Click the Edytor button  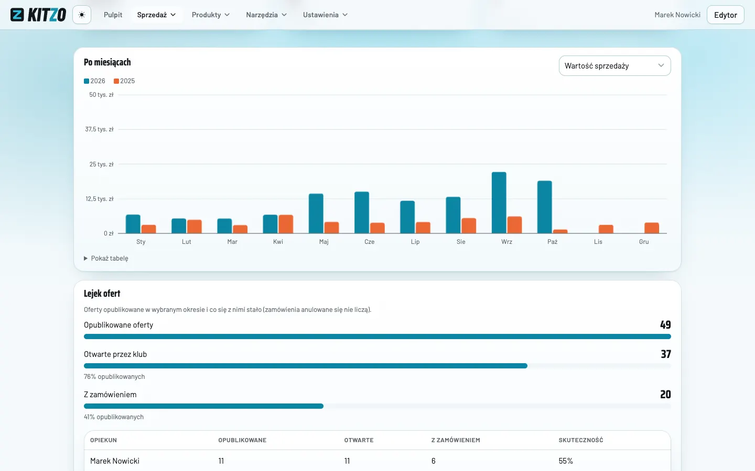[x=726, y=15]
